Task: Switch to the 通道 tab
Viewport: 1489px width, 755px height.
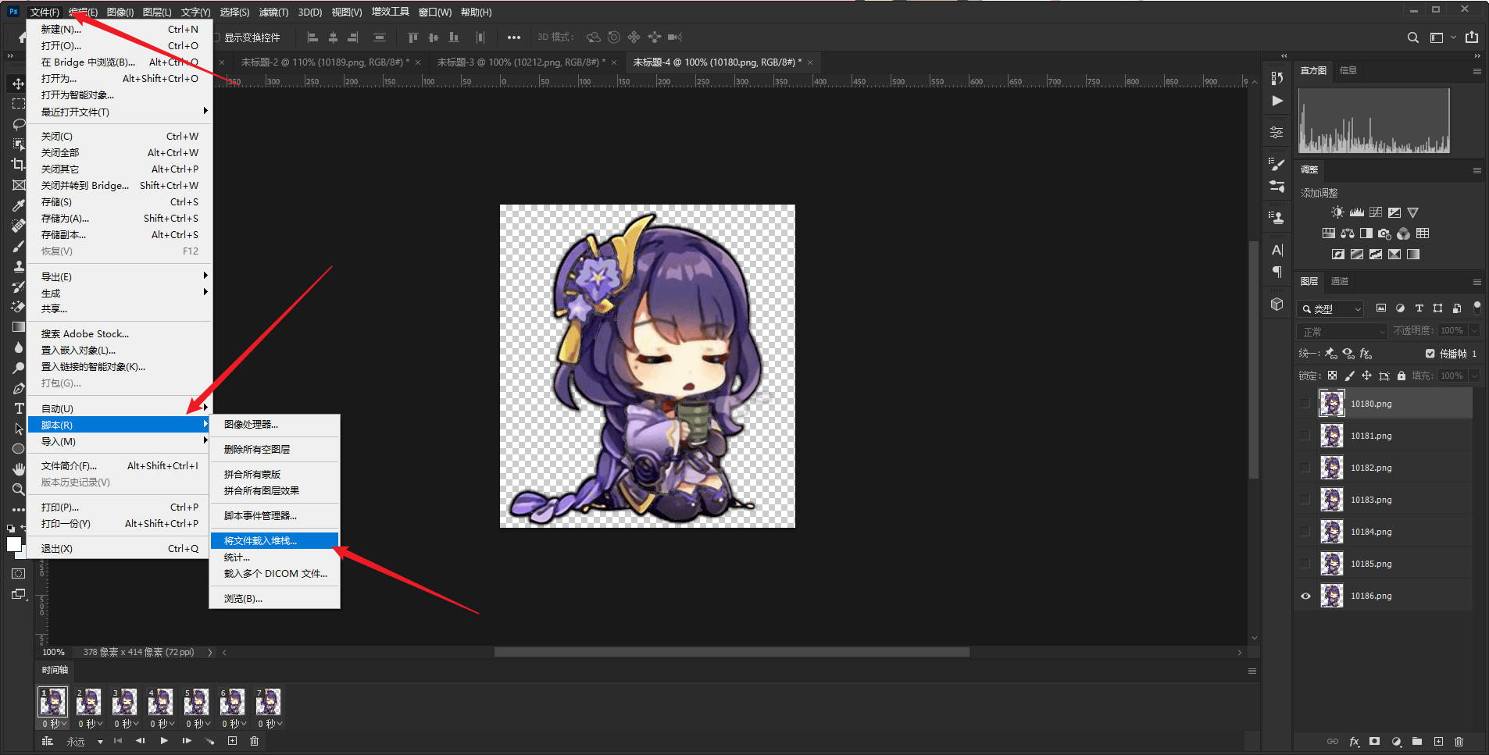Action: tap(1339, 281)
